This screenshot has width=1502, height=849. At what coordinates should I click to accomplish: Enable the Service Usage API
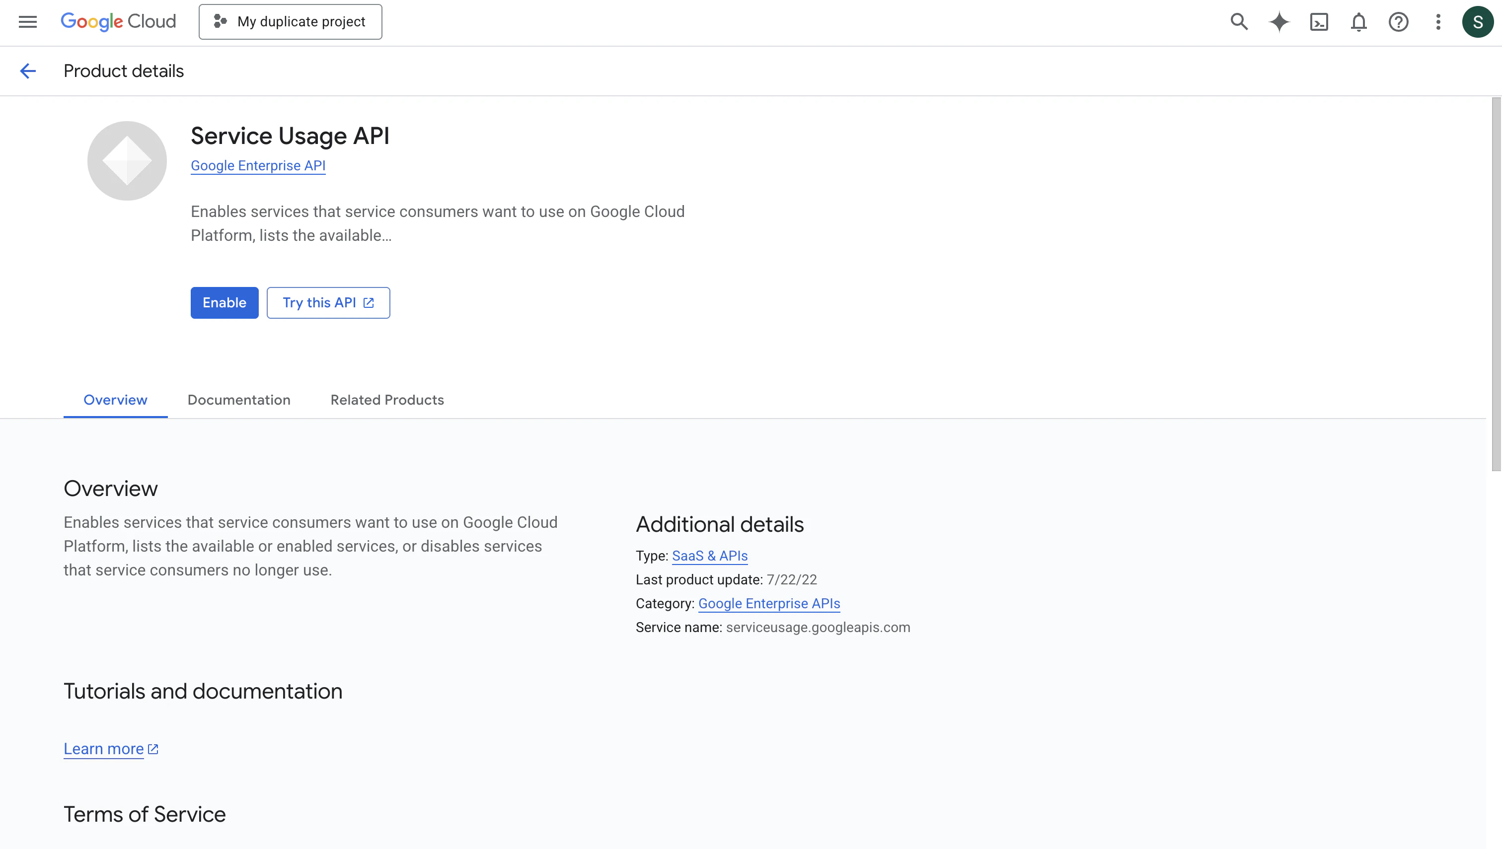225,303
